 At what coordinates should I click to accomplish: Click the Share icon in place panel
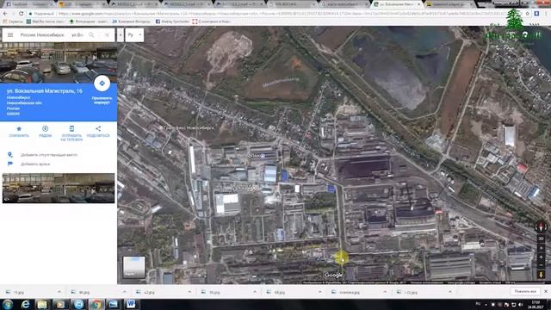click(98, 128)
